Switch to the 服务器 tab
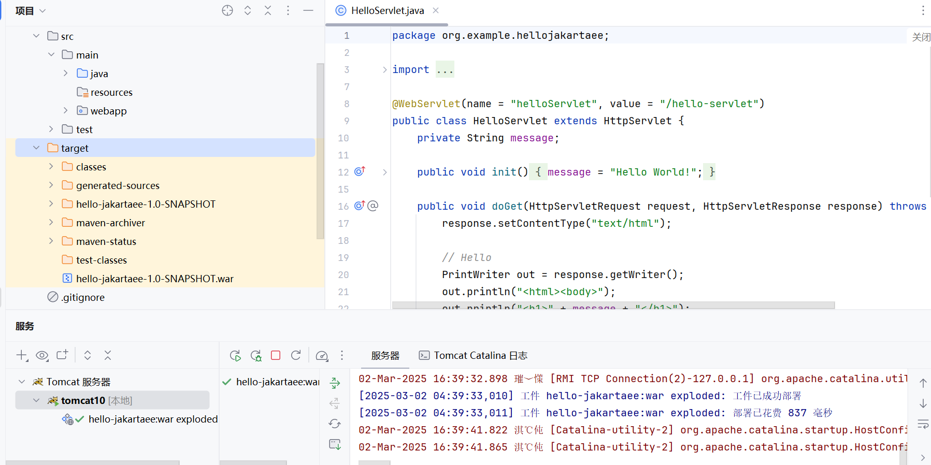The height and width of the screenshot is (465, 931). pyautogui.click(x=385, y=356)
